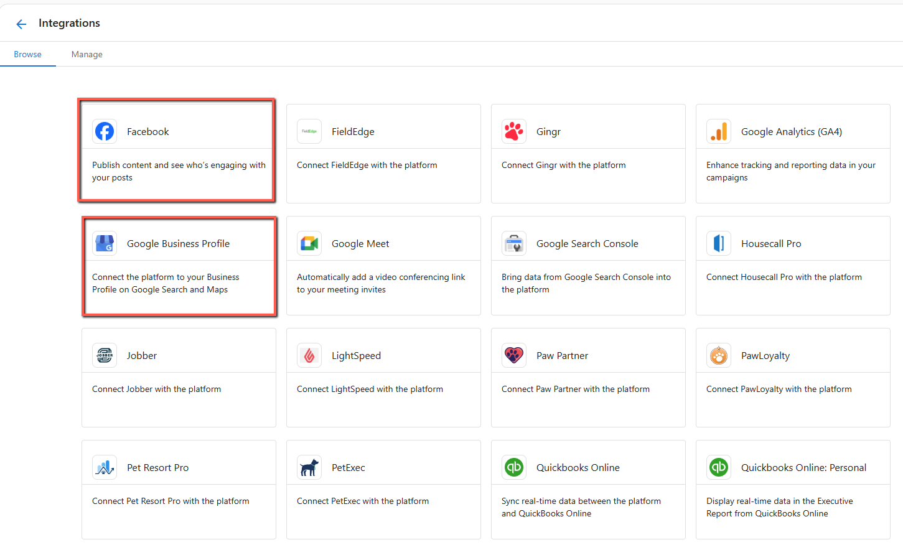Click the Paw Partner heart icon
The height and width of the screenshot is (550, 903).
coord(514,355)
